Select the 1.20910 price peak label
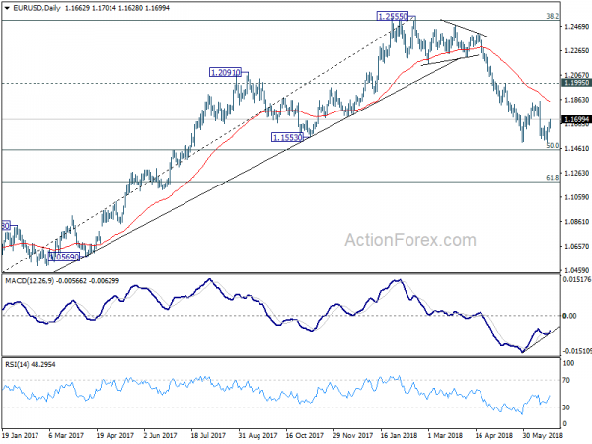 (225, 72)
